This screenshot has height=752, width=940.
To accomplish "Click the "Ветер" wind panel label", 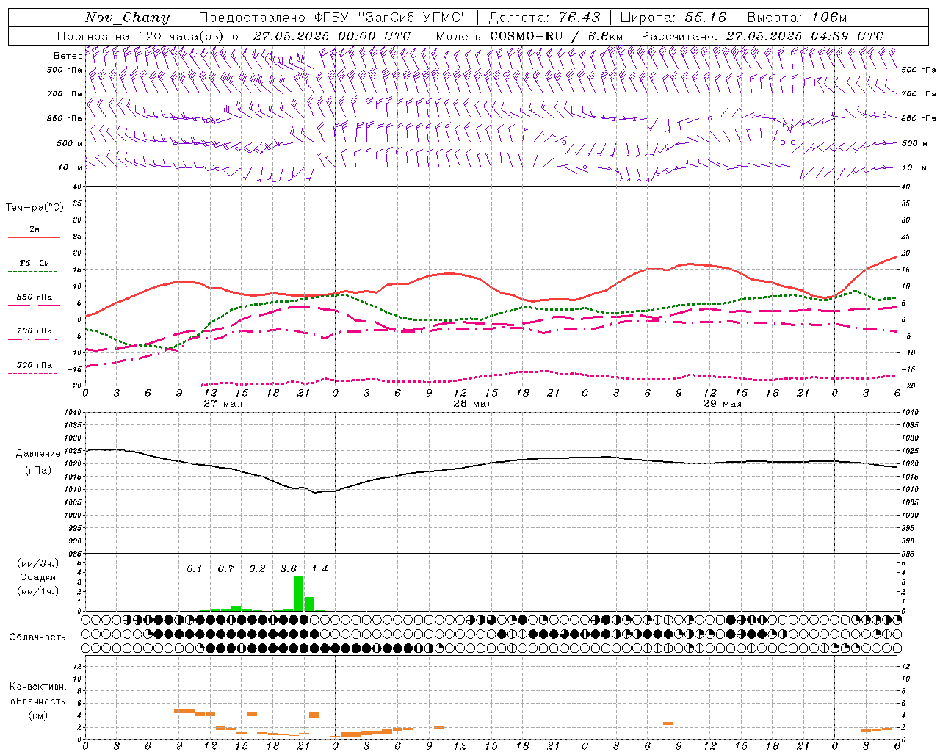I will [68, 56].
